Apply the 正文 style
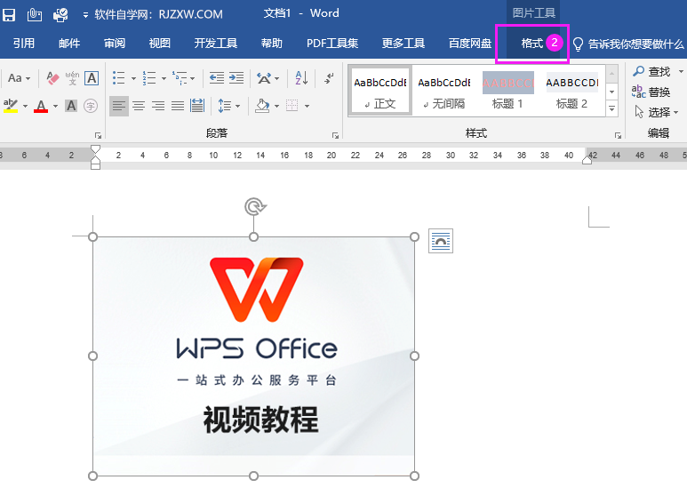Image resolution: width=687 pixels, height=504 pixels. click(x=380, y=92)
